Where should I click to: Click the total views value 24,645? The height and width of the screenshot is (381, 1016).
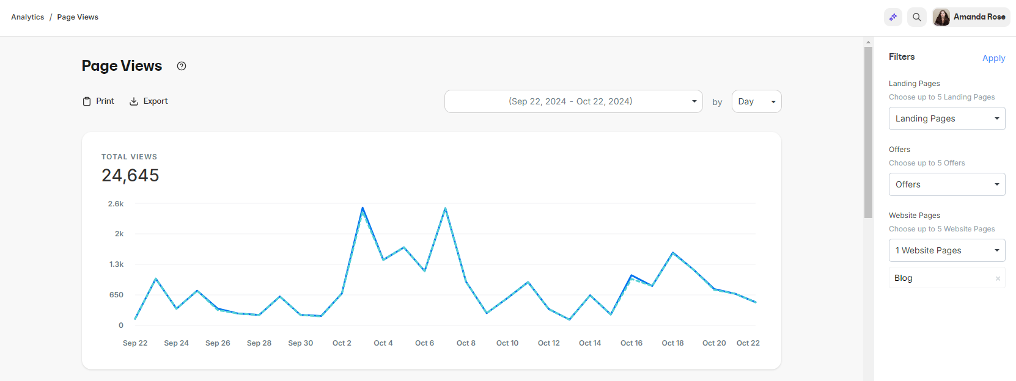coord(130,175)
